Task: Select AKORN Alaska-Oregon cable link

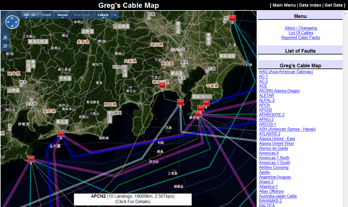Action: tap(279, 91)
